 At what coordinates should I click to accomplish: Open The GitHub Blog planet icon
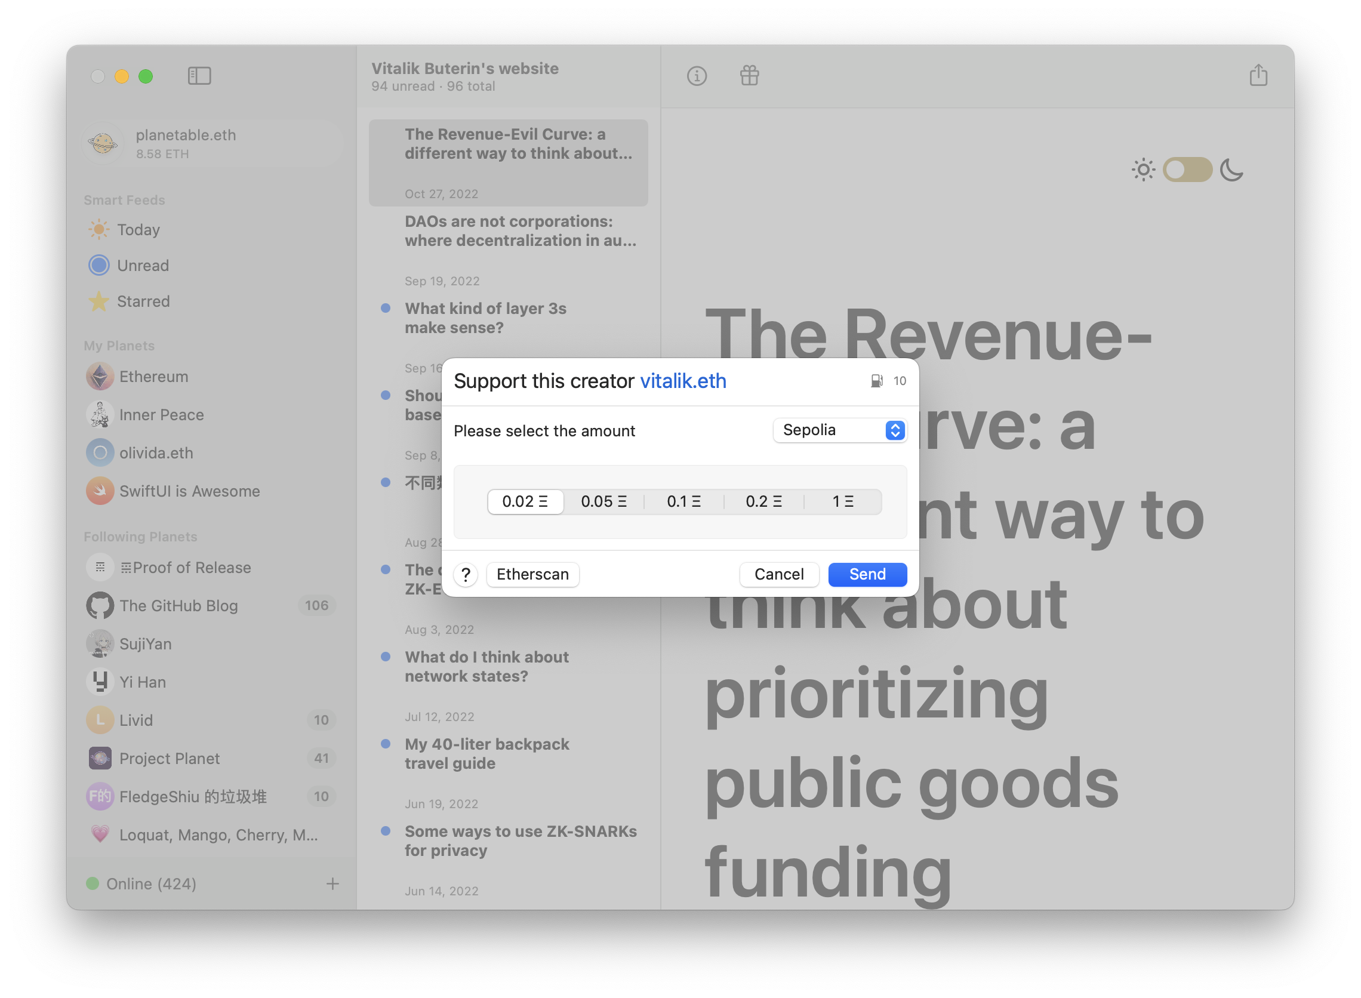(100, 606)
